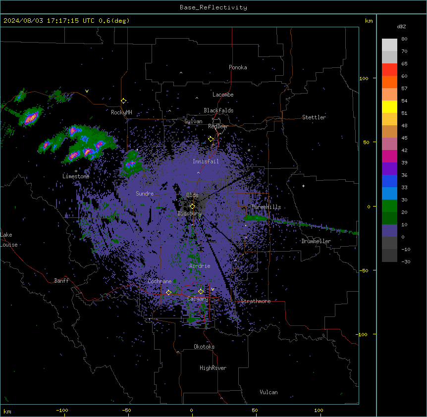The width and height of the screenshot is (427, 417).
Task: Select the dBZ legend value -30
Action: (x=406, y=262)
